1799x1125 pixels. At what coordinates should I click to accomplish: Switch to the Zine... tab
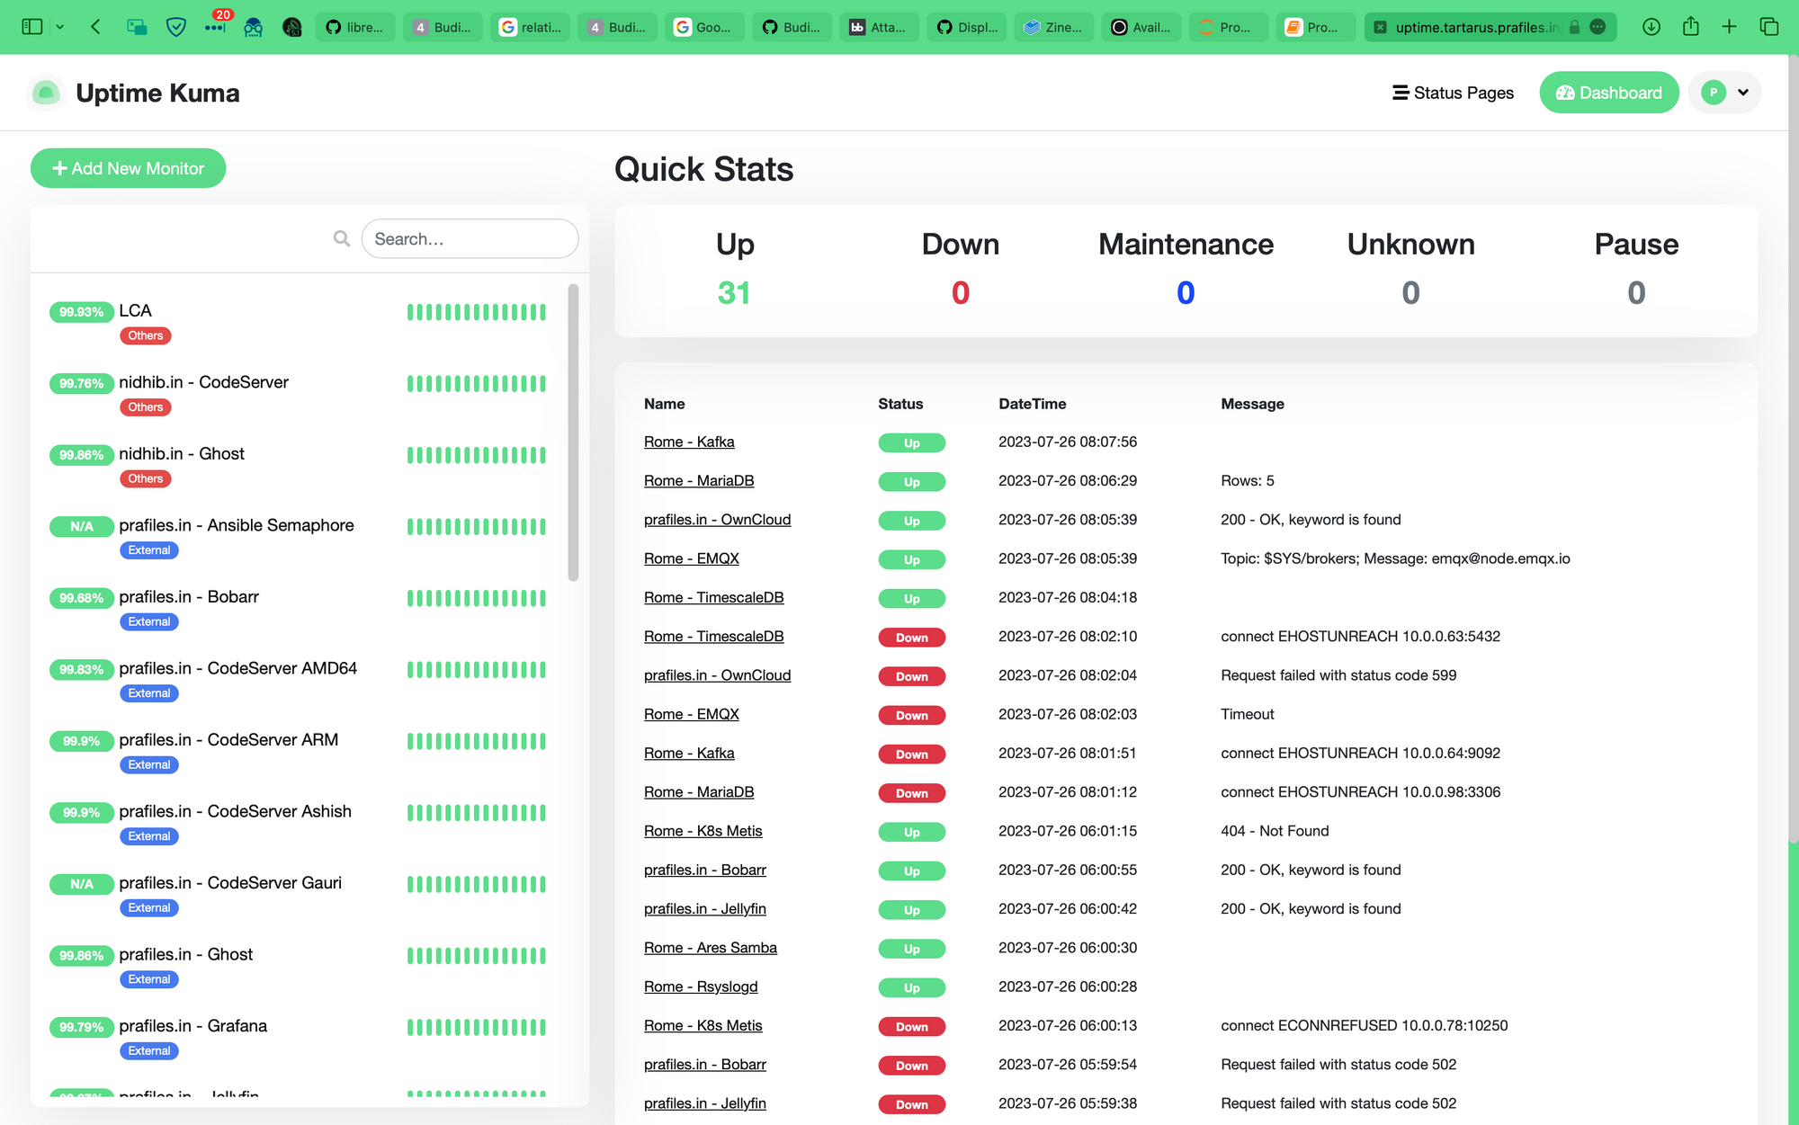click(1054, 27)
